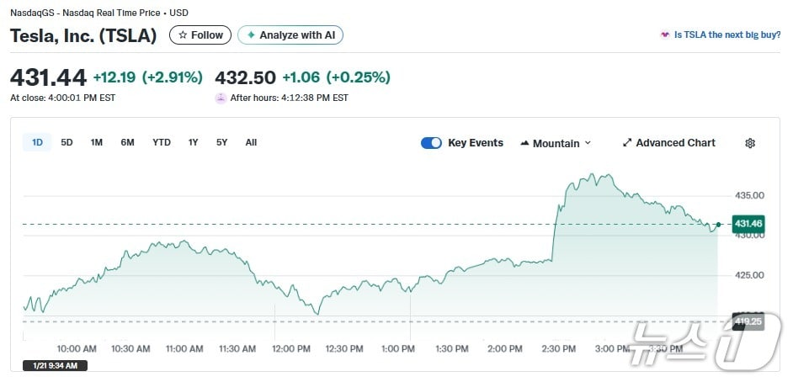Screen dimensions: 793x382
Task: Click the 1/21 9:34 AM timeline marker
Action: click(x=55, y=365)
